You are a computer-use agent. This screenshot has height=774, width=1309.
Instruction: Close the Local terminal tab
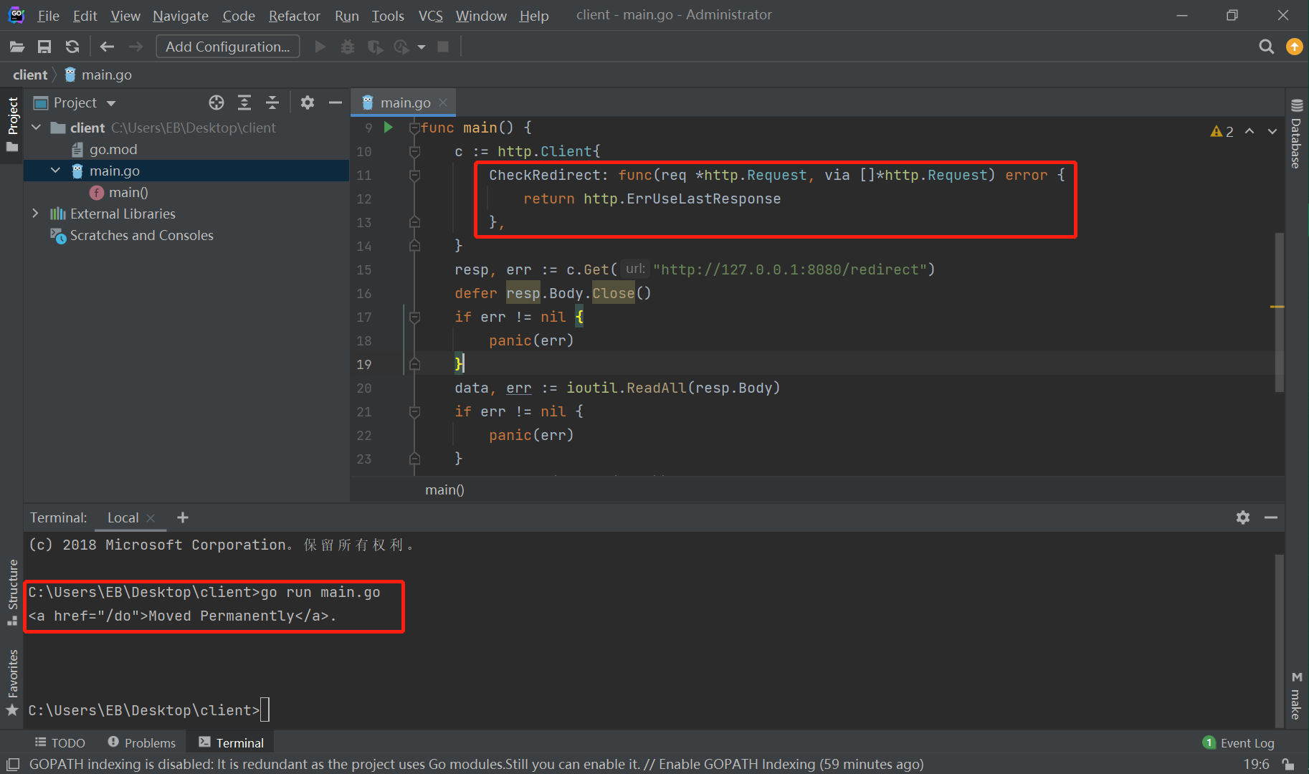[151, 517]
